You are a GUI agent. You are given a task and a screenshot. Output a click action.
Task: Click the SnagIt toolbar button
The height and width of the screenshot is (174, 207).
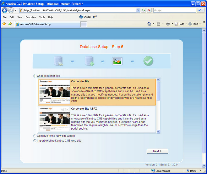(85, 17)
